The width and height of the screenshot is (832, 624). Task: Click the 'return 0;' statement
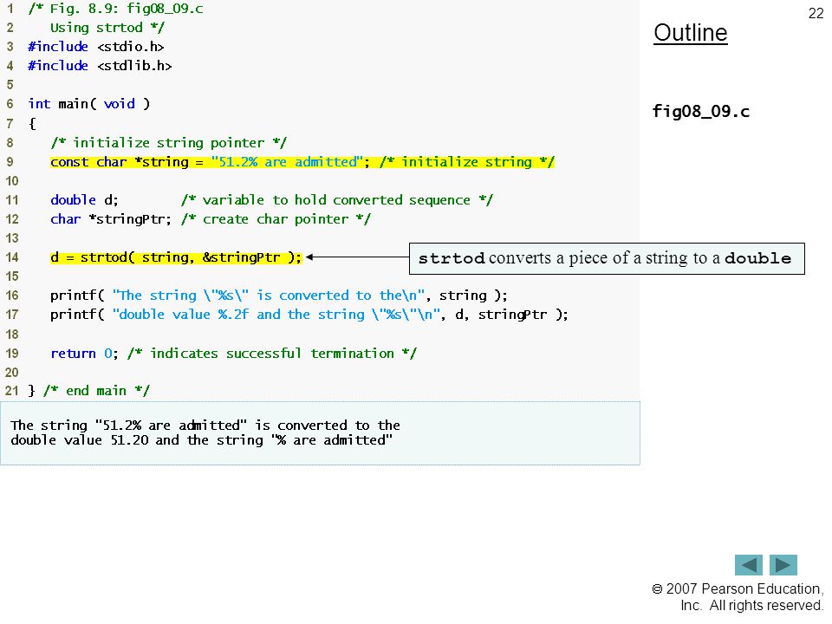click(84, 354)
